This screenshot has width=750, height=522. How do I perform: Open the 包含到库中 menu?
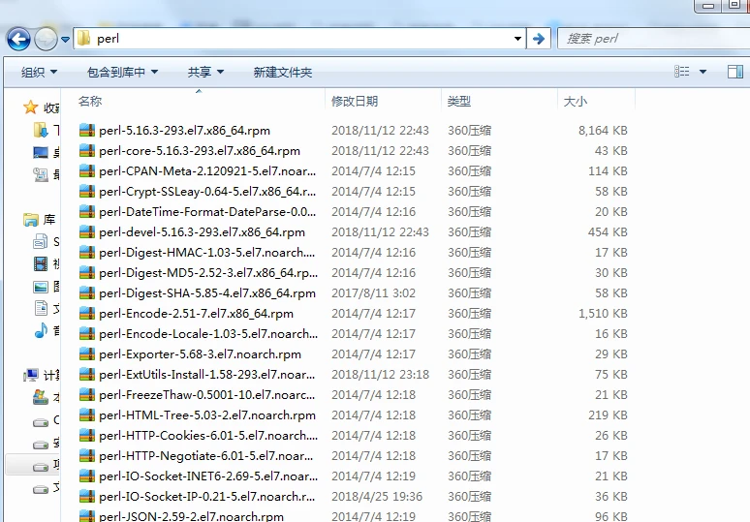click(x=122, y=73)
